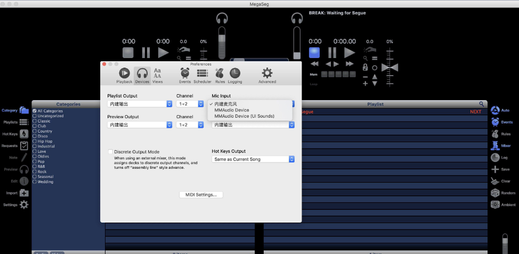519x254 pixels.
Task: Open the Log icon
Action: [x=495, y=158]
